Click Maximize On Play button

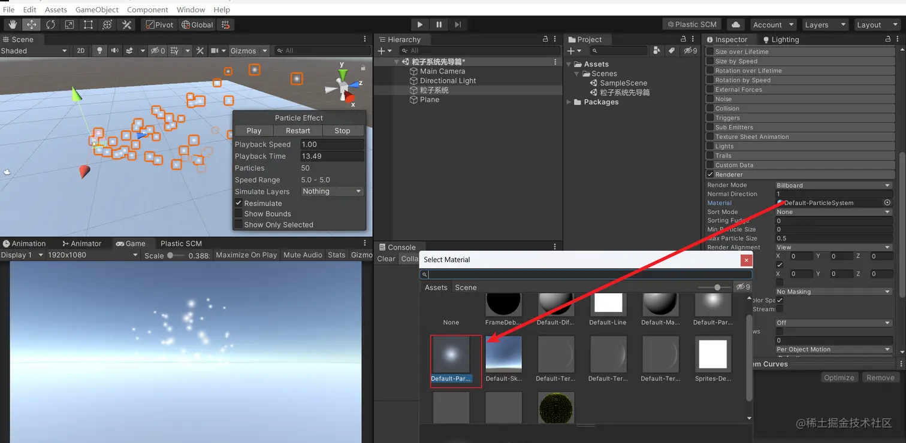[x=246, y=255]
